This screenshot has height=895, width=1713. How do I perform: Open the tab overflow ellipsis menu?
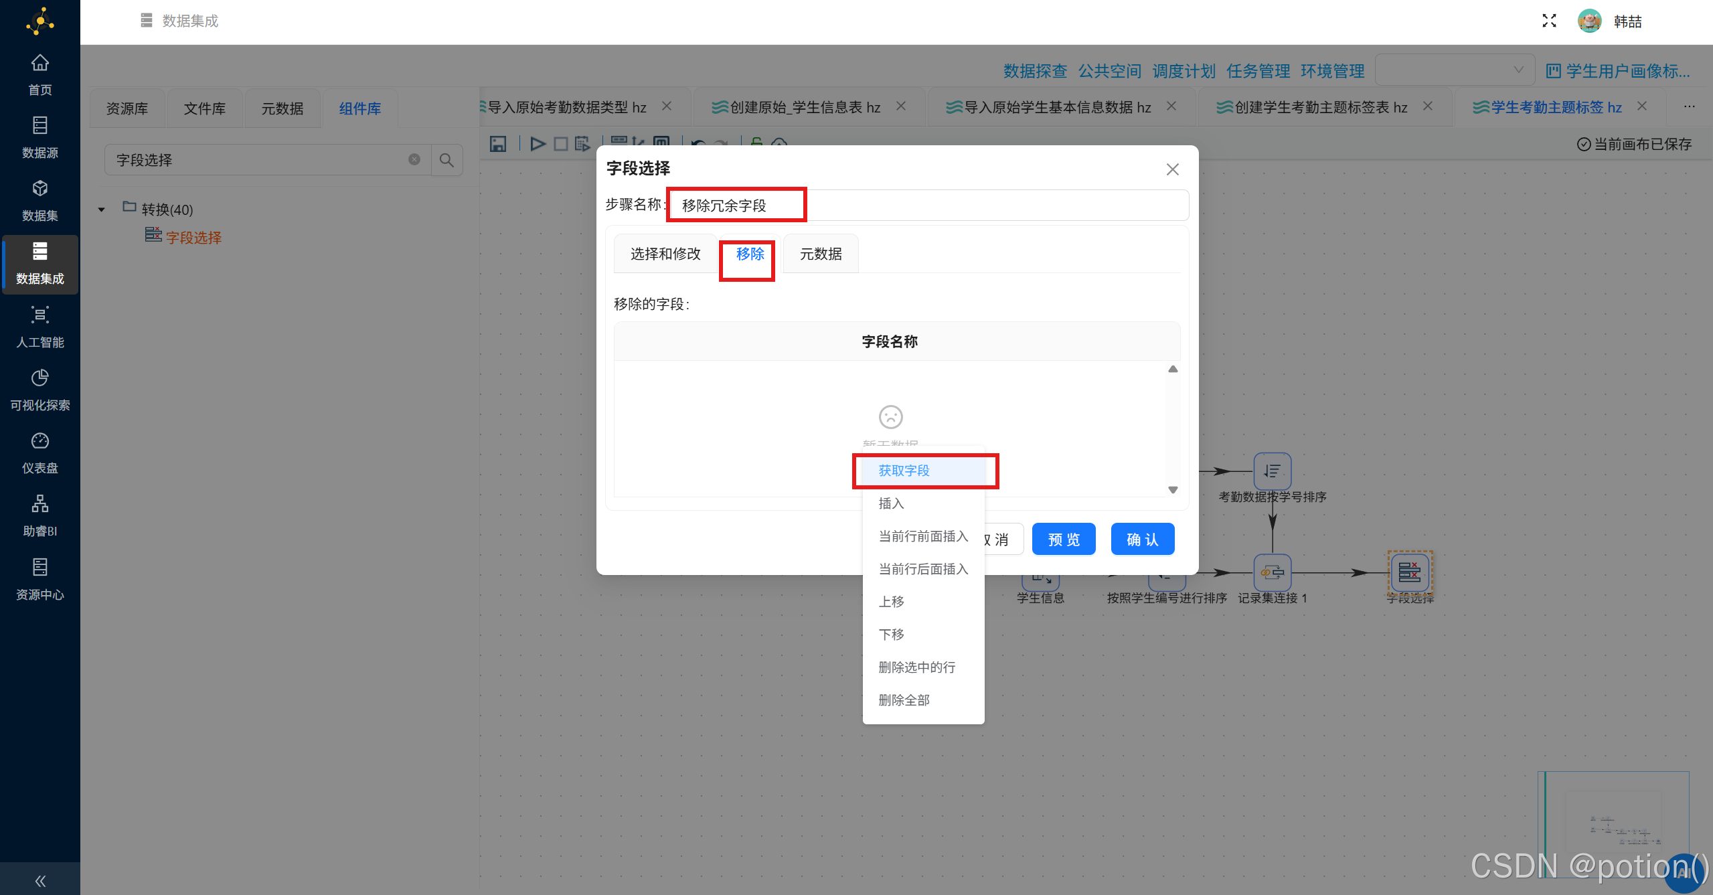[1690, 106]
